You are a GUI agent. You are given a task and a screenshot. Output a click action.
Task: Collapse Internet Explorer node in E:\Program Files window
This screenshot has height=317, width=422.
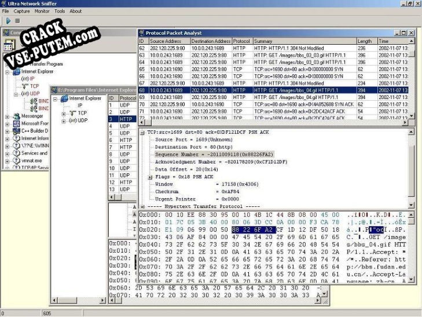55,99
